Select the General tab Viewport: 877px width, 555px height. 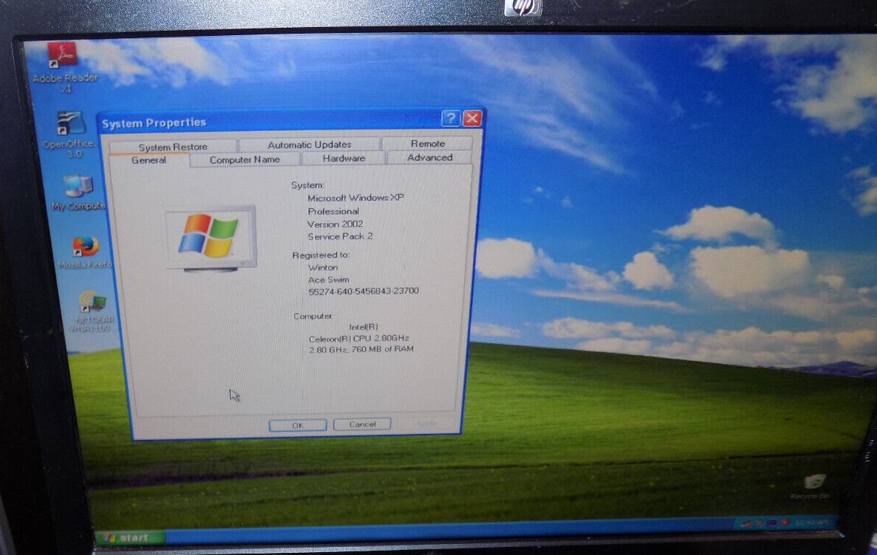coord(149,160)
